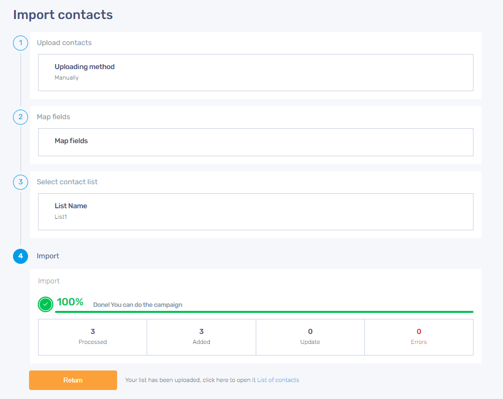Click the Added count cell

click(201, 337)
